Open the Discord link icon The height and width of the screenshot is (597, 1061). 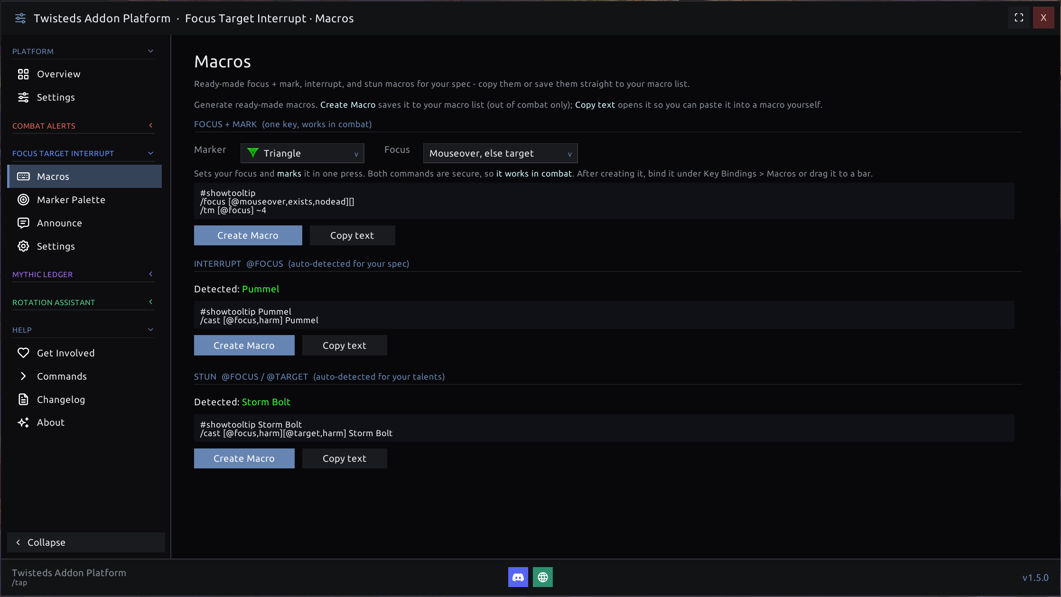(518, 577)
